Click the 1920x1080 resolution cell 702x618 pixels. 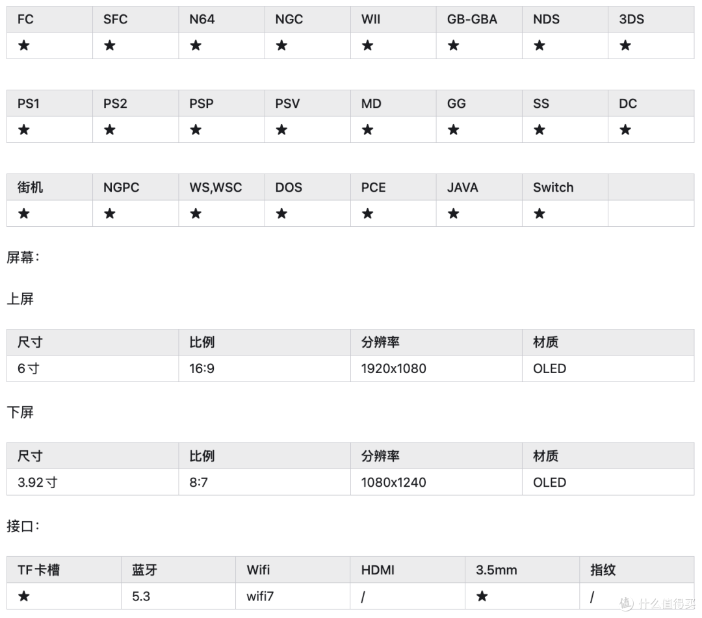pos(437,368)
